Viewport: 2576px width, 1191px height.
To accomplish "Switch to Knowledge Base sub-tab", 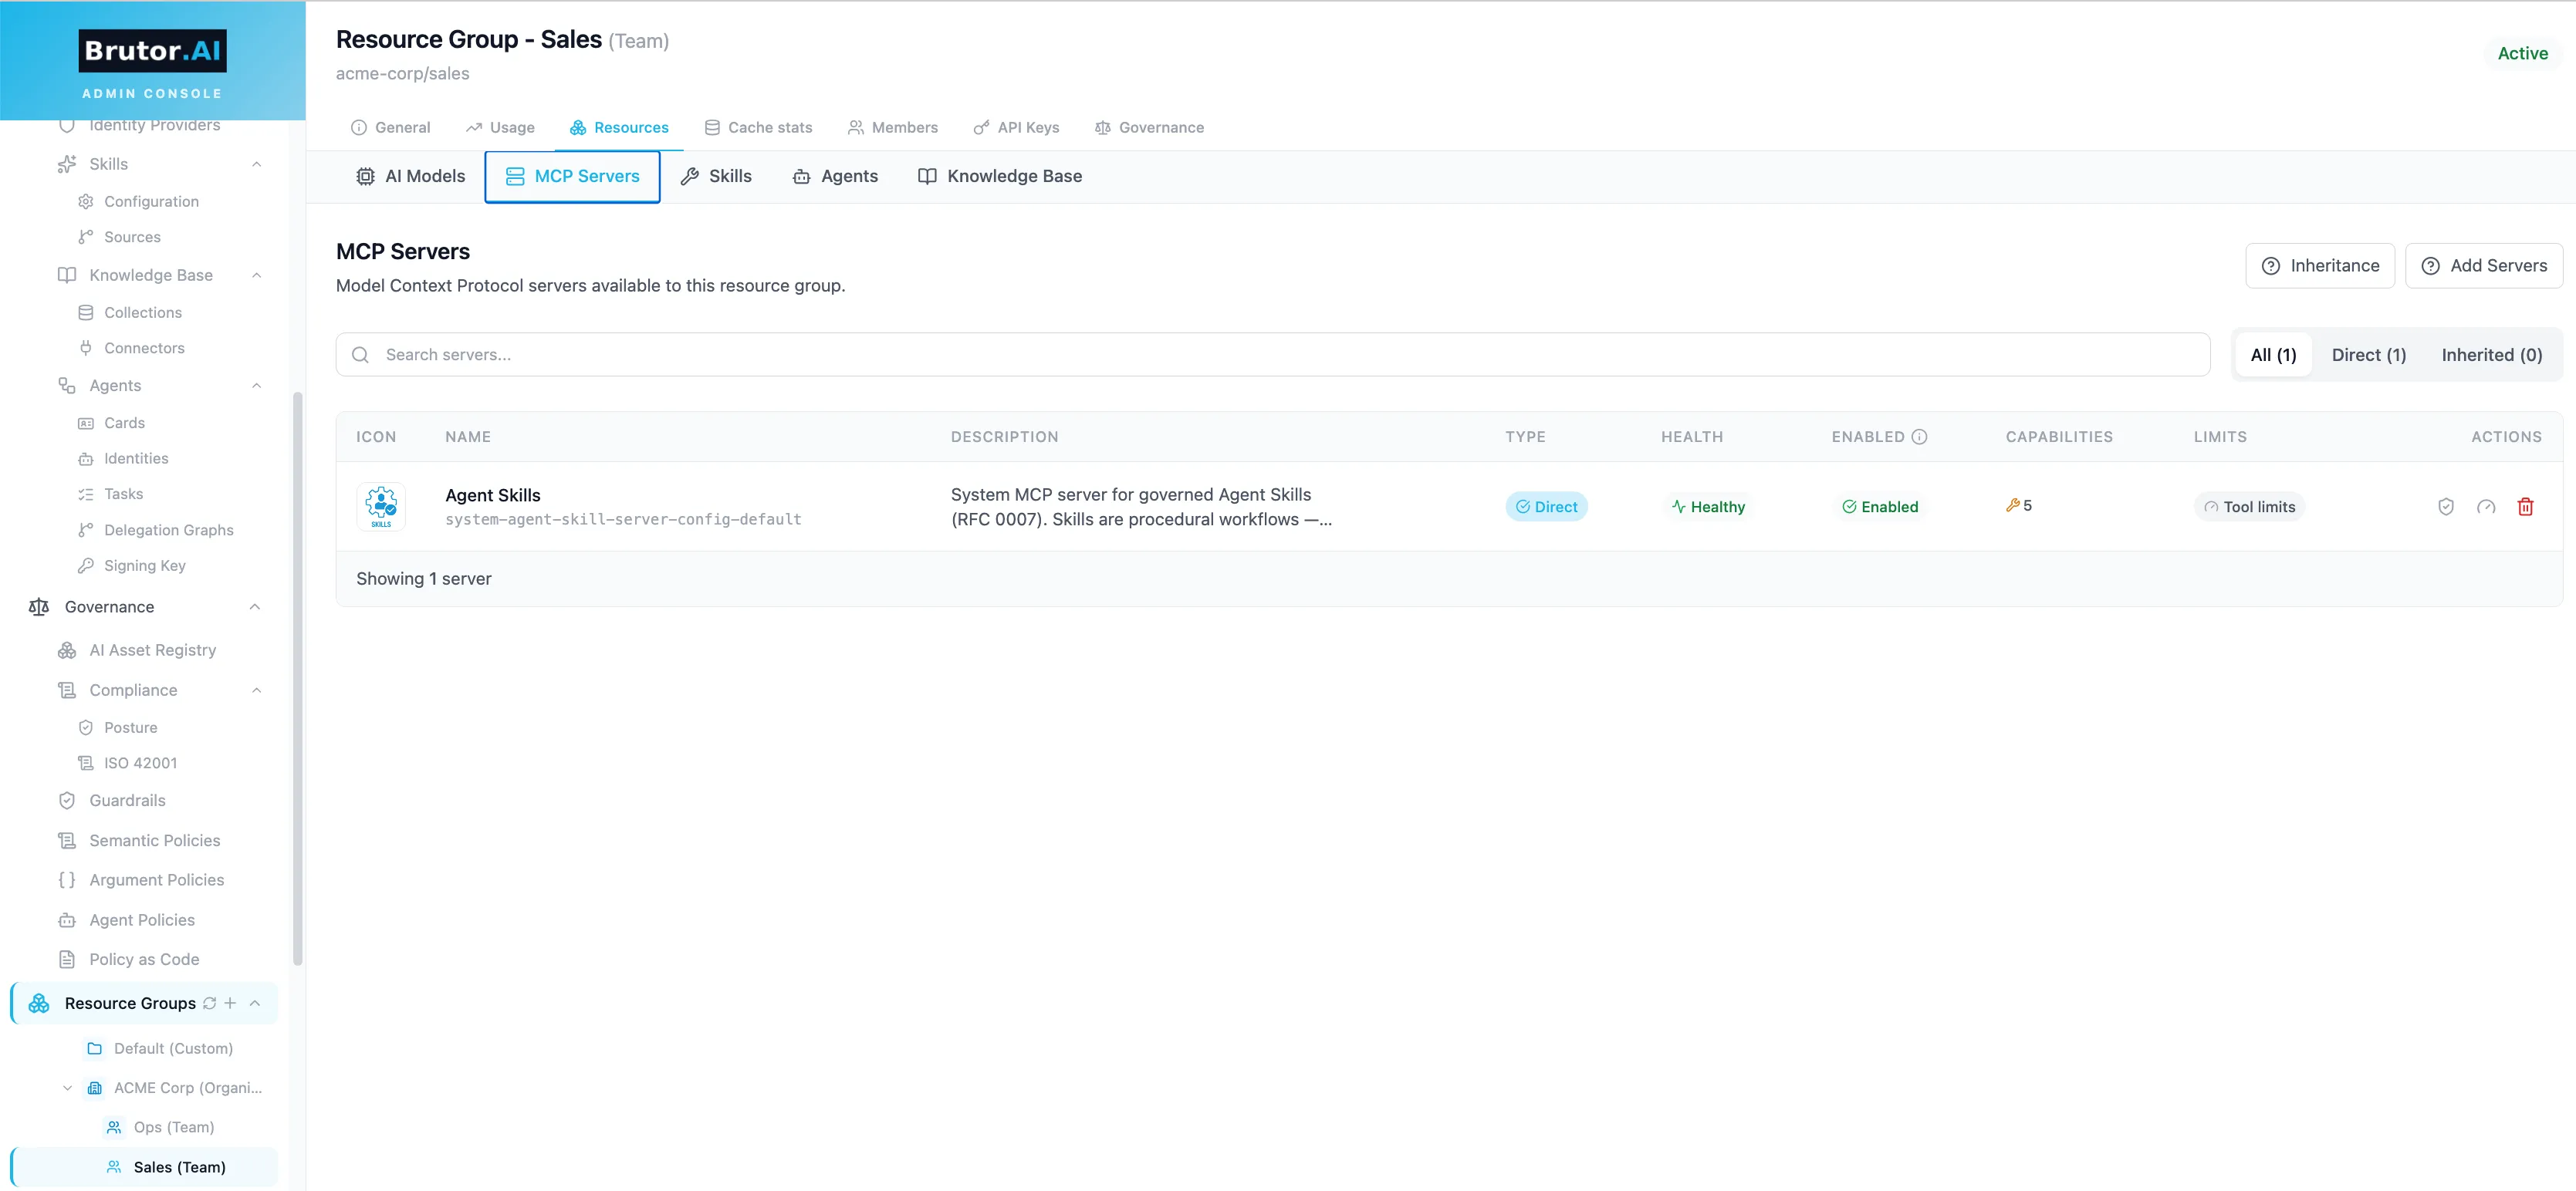I will click(x=1000, y=177).
